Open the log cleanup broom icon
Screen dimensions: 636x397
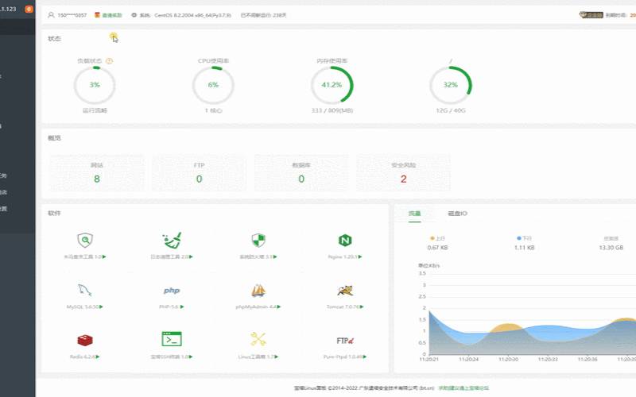[172, 241]
